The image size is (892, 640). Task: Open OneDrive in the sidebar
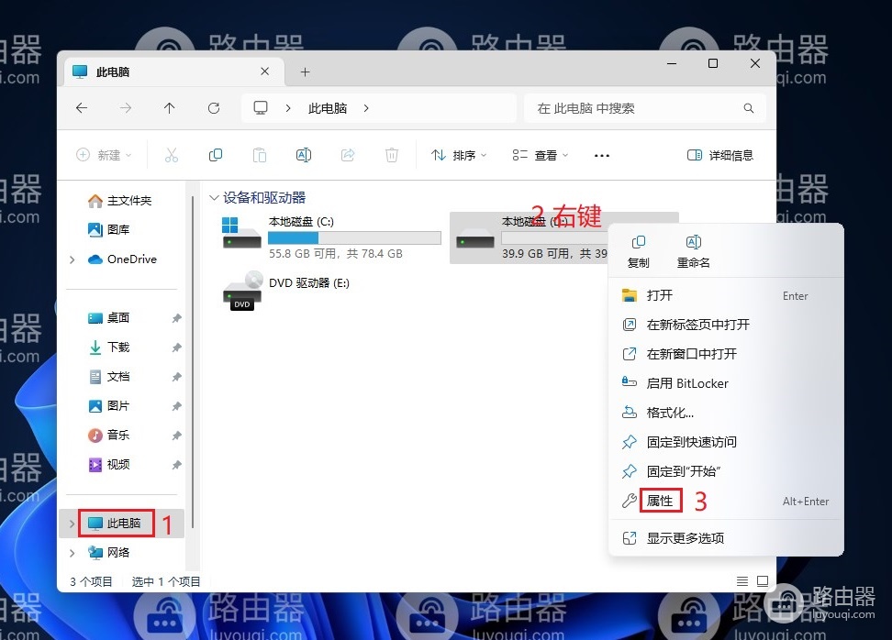tap(122, 259)
